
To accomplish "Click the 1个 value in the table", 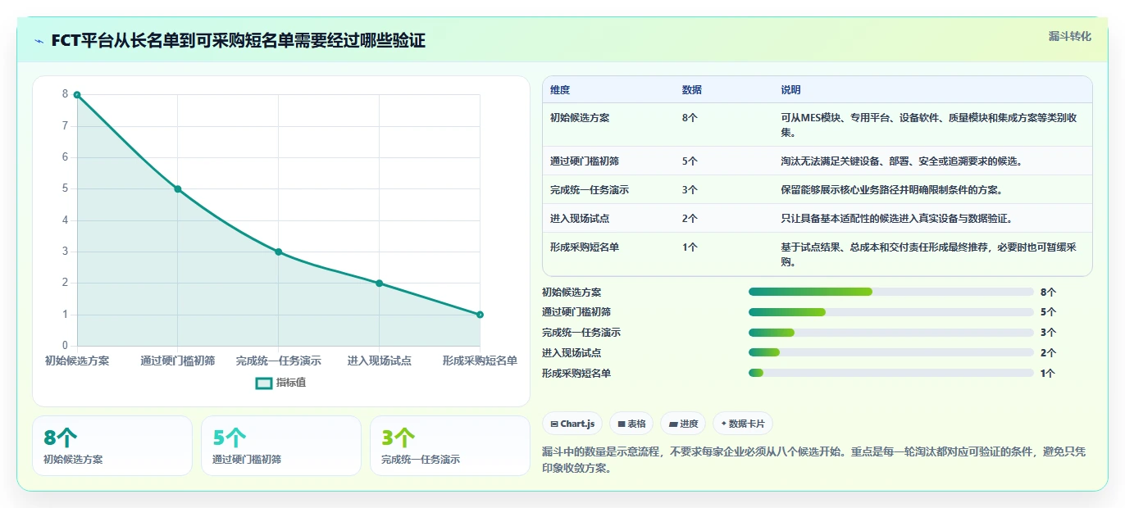I will click(690, 247).
